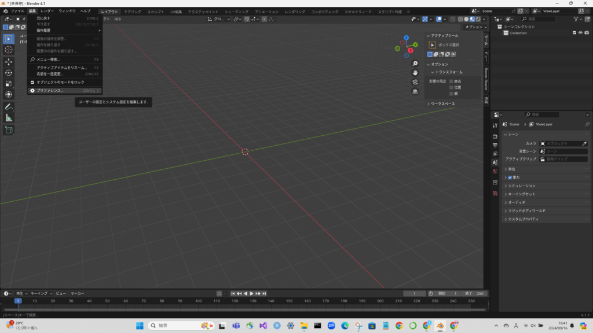Click the Windows Start button
Viewport: 593px width, 333px height.
pyautogui.click(x=140, y=325)
